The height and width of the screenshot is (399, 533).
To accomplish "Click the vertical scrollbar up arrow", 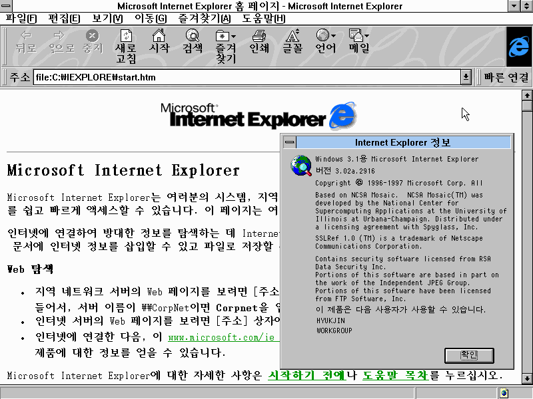I will coord(527,96).
